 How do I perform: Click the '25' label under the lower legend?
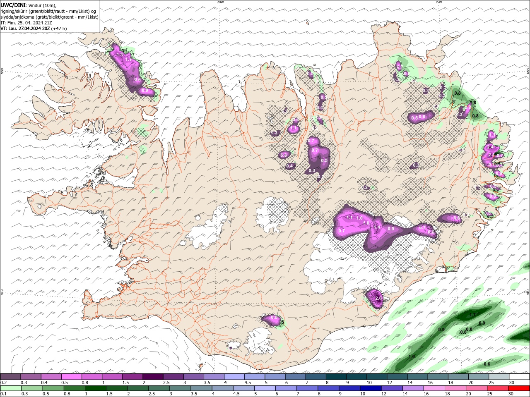(490, 394)
